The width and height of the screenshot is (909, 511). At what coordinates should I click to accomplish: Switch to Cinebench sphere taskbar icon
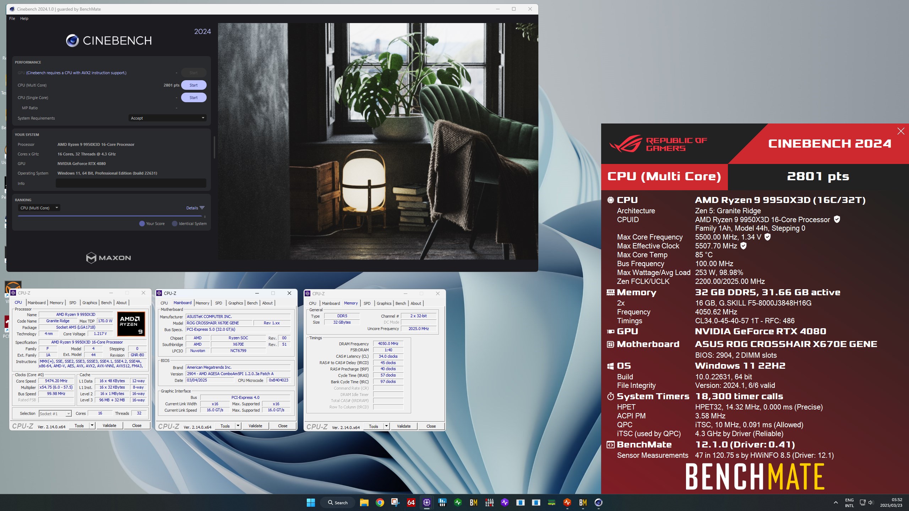(x=599, y=502)
